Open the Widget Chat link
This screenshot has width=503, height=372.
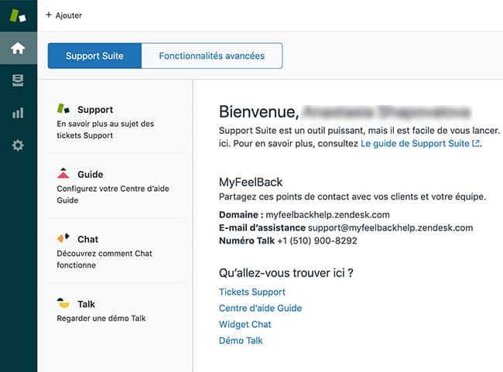click(x=245, y=324)
